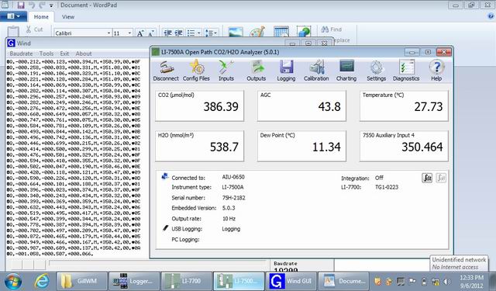Image resolution: width=496 pixels, height=291 pixels.
Task: Expand the Calibri font name dropdown
Action: (x=108, y=33)
